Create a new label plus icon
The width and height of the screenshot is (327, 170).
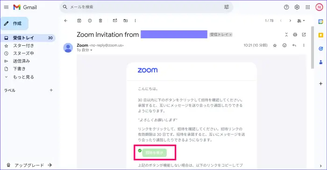tap(51, 90)
